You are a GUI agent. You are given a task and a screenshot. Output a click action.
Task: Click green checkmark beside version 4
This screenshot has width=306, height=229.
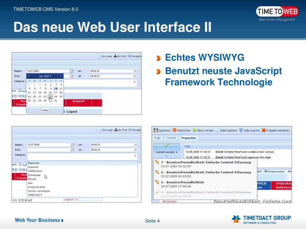tap(157, 192)
